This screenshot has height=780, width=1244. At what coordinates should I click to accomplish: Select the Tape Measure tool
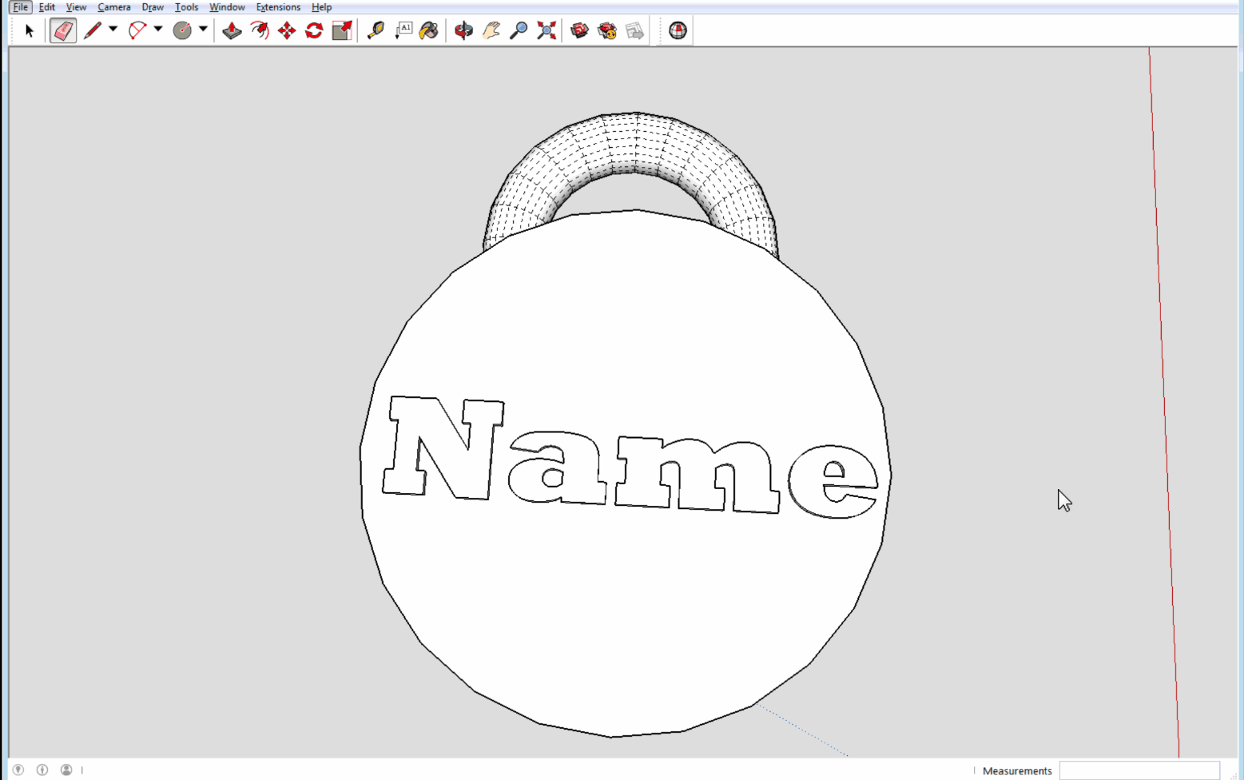tap(376, 31)
